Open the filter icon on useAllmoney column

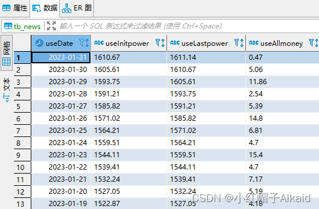tap(311, 43)
